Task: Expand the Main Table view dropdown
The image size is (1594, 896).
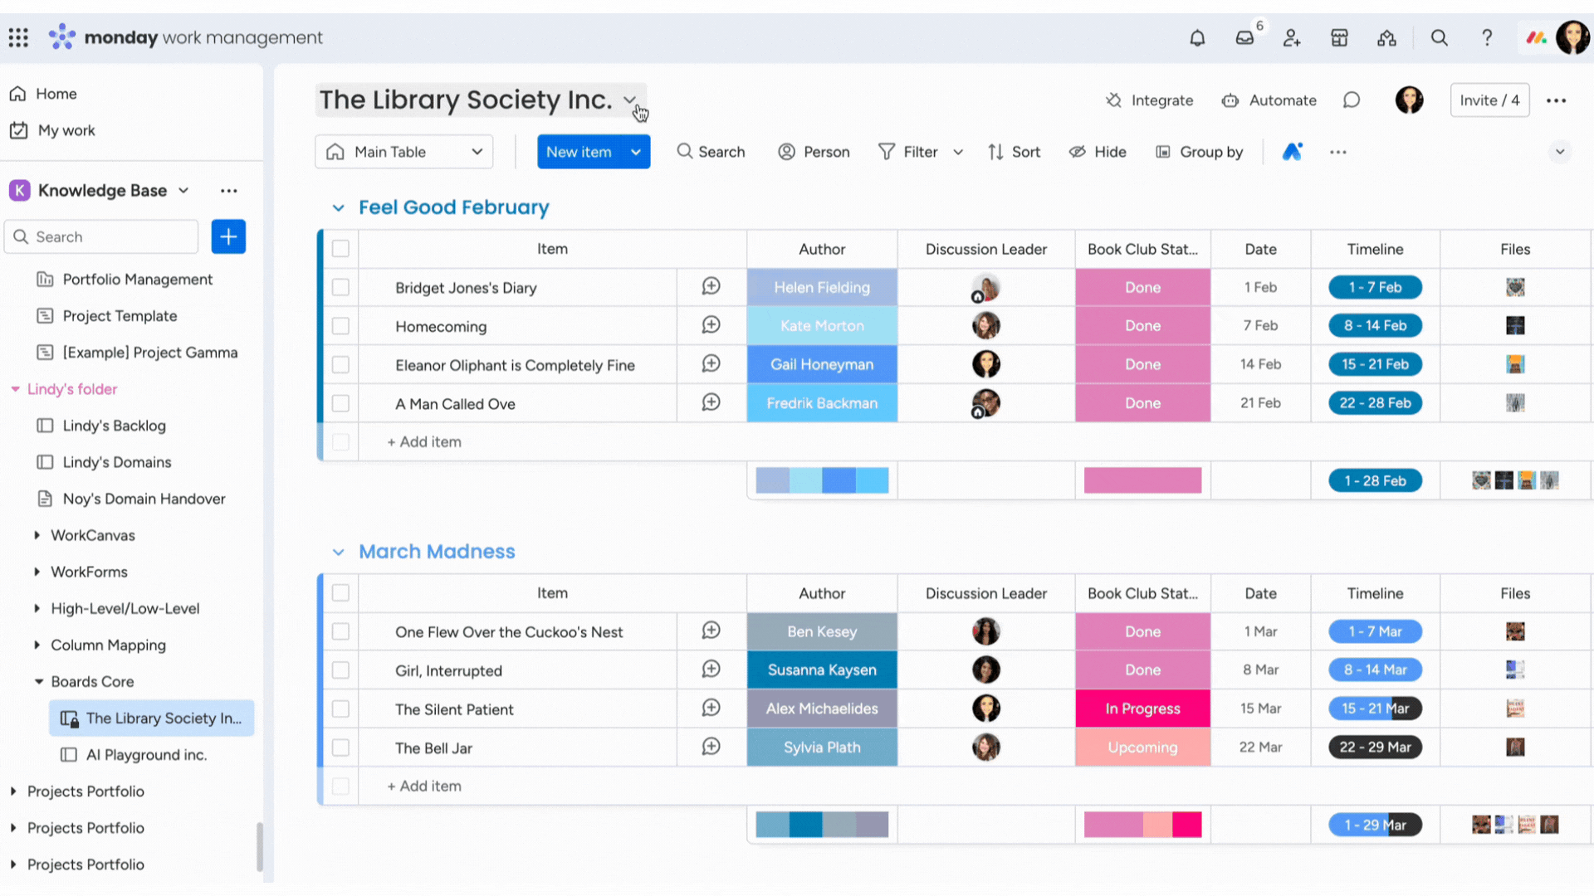Action: pyautogui.click(x=477, y=151)
